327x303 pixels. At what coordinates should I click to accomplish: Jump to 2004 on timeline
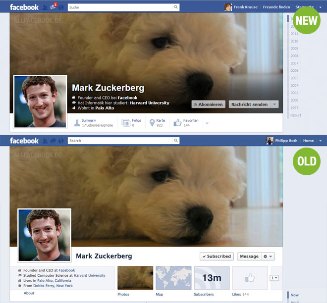(x=294, y=86)
